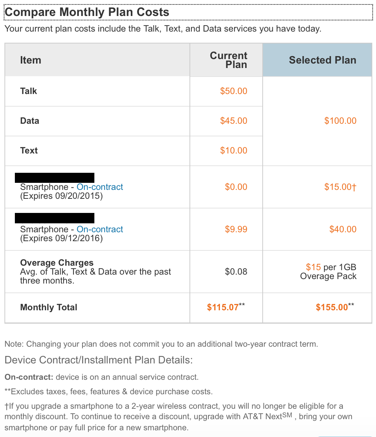Click the $9.99 current smartphone charge
The image size is (376, 437).
pos(236,229)
